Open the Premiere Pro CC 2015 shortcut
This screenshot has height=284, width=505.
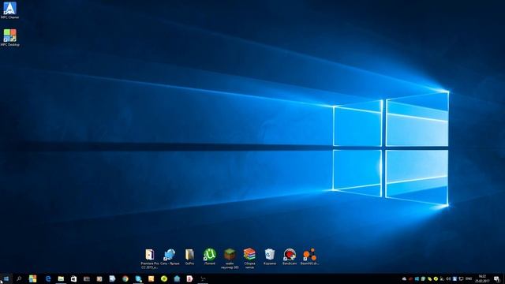pyautogui.click(x=150, y=258)
